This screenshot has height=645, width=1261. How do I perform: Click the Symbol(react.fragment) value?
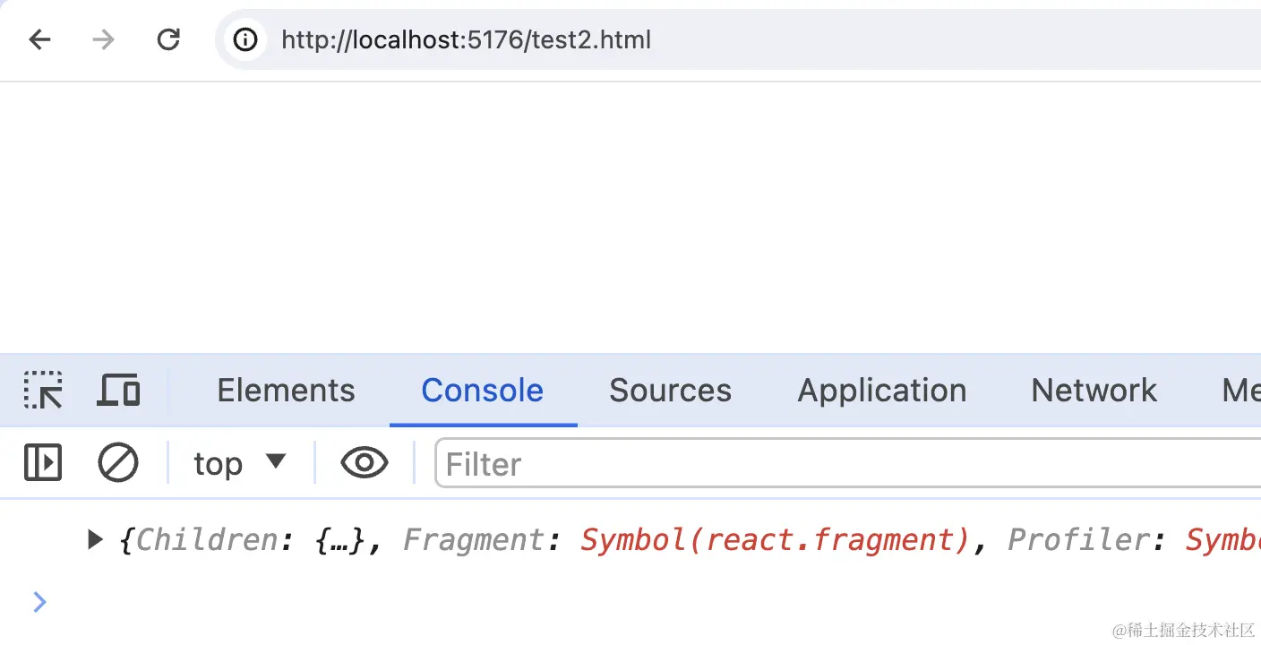[776, 539]
